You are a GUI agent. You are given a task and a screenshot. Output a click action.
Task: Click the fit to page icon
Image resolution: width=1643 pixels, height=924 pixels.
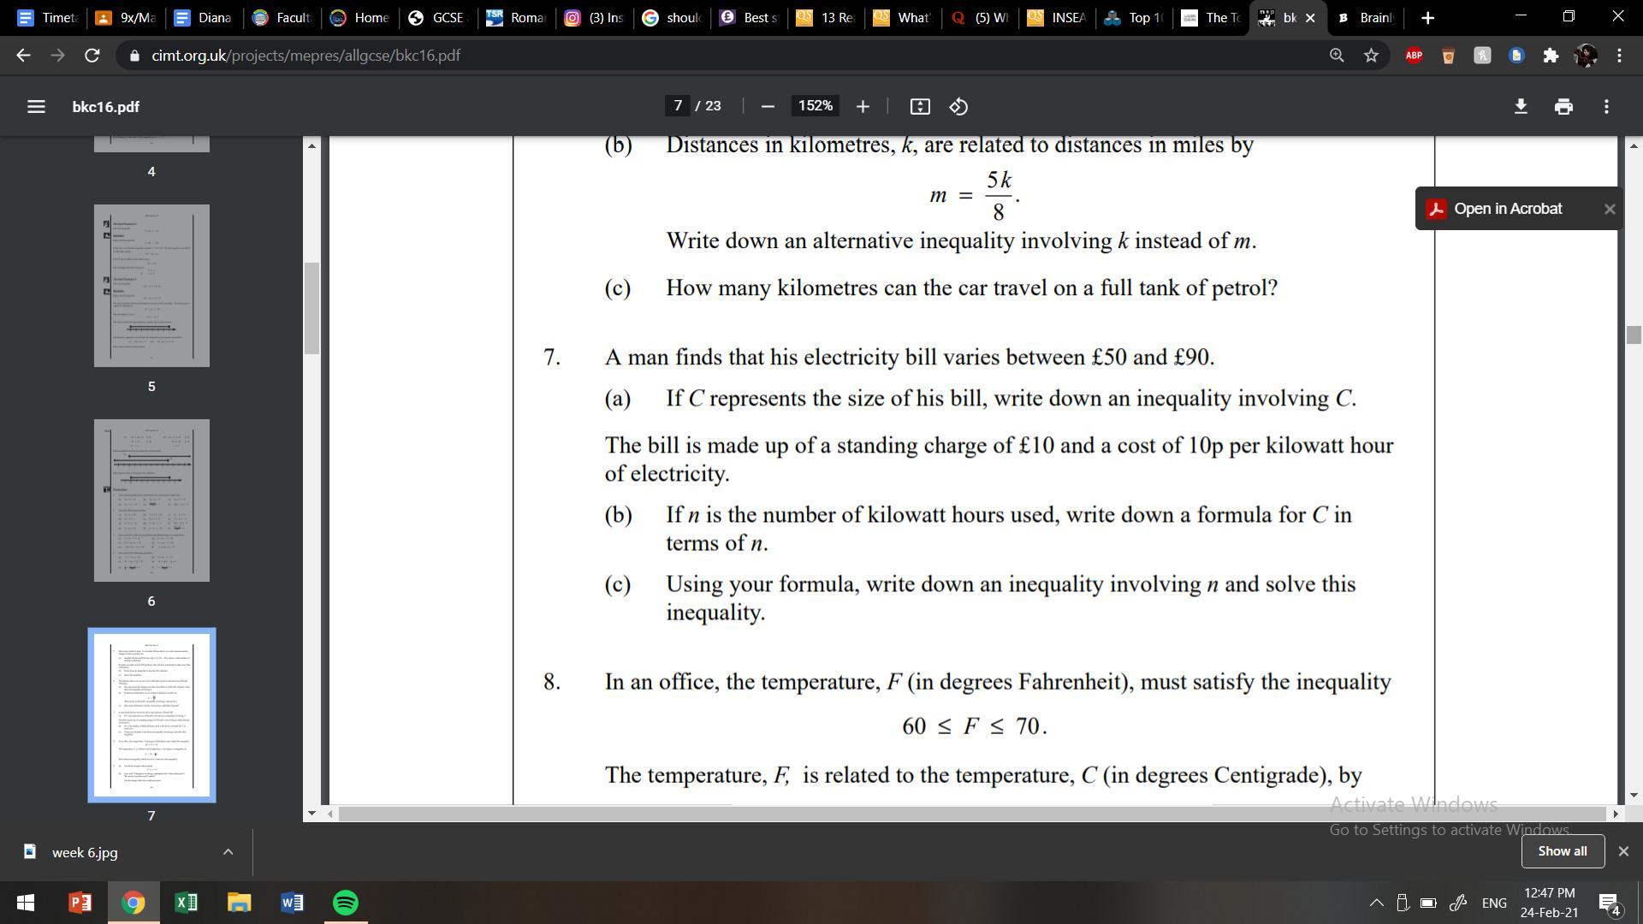pyautogui.click(x=920, y=106)
